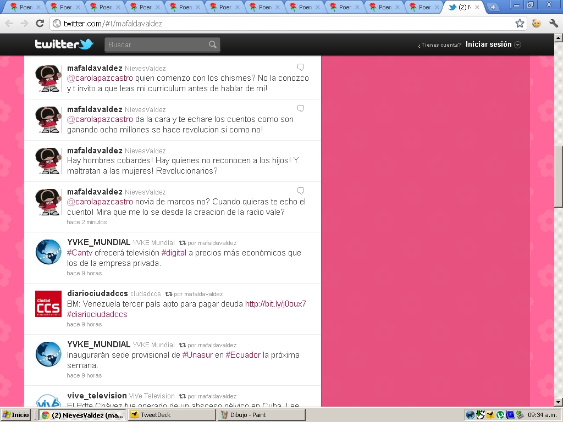This screenshot has width=563, height=422.
Task: Open the #Ecuador hashtag
Action: tap(243, 355)
